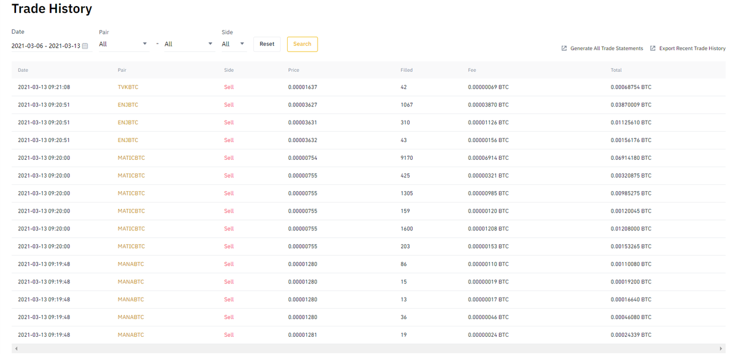Open the Generate All Trade Statements link
736x354 pixels.
tap(607, 48)
